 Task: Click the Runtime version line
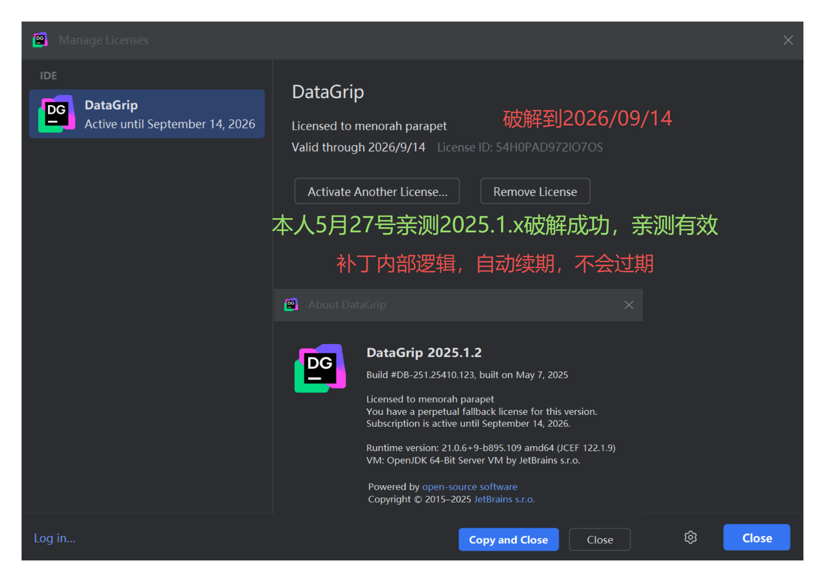491,448
